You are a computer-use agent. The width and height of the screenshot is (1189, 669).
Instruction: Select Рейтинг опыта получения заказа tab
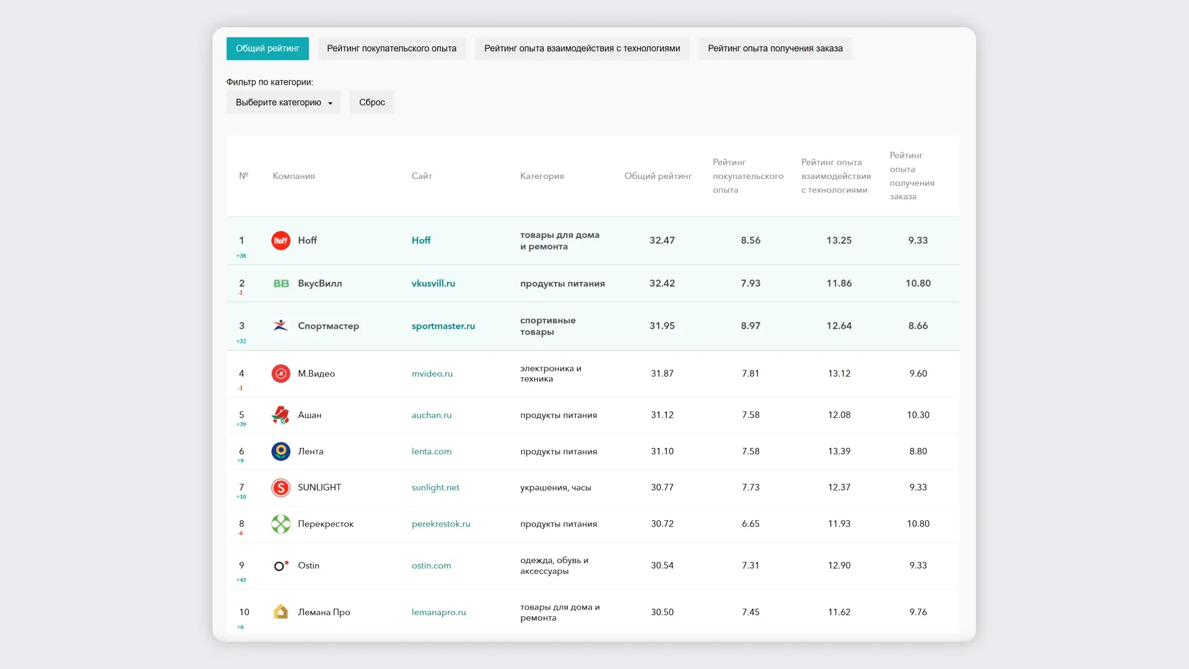(x=775, y=48)
